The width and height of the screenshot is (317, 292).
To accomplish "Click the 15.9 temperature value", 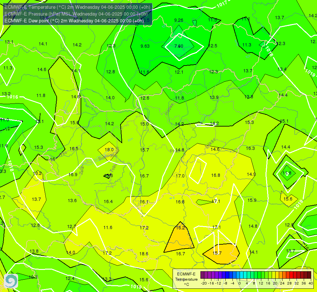I will (252, 200).
